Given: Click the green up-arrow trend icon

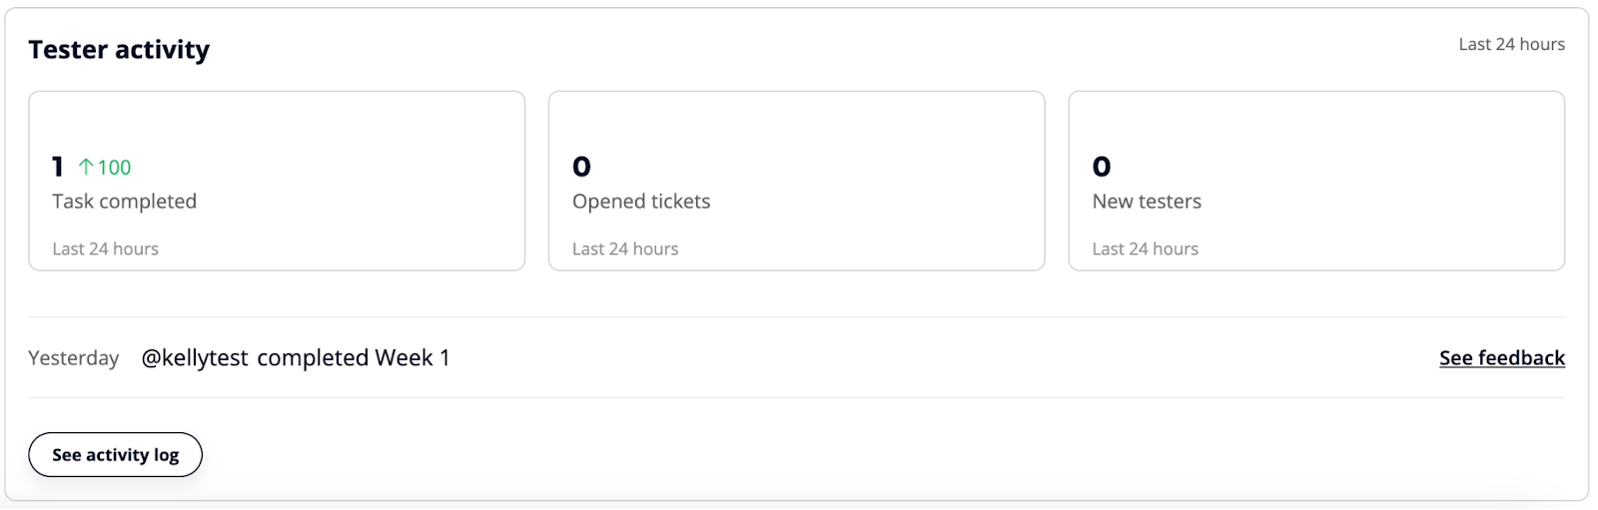Looking at the screenshot, I should (86, 167).
